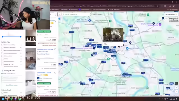Click the right handle of the price slider
Image resolution: width=179 pixels, height=101 pixels.
21,37
